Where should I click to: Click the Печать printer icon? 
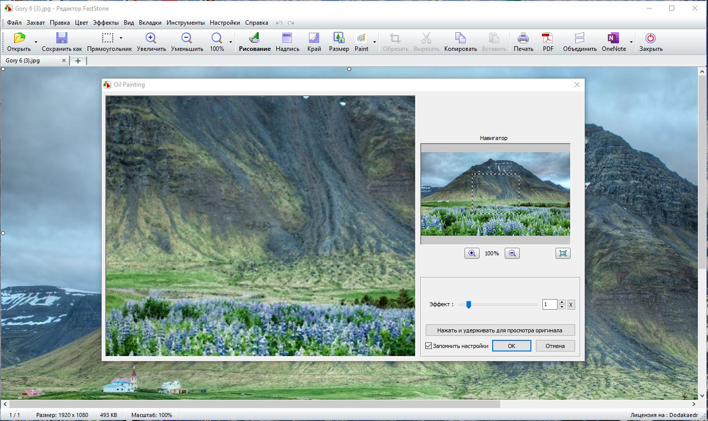(523, 38)
